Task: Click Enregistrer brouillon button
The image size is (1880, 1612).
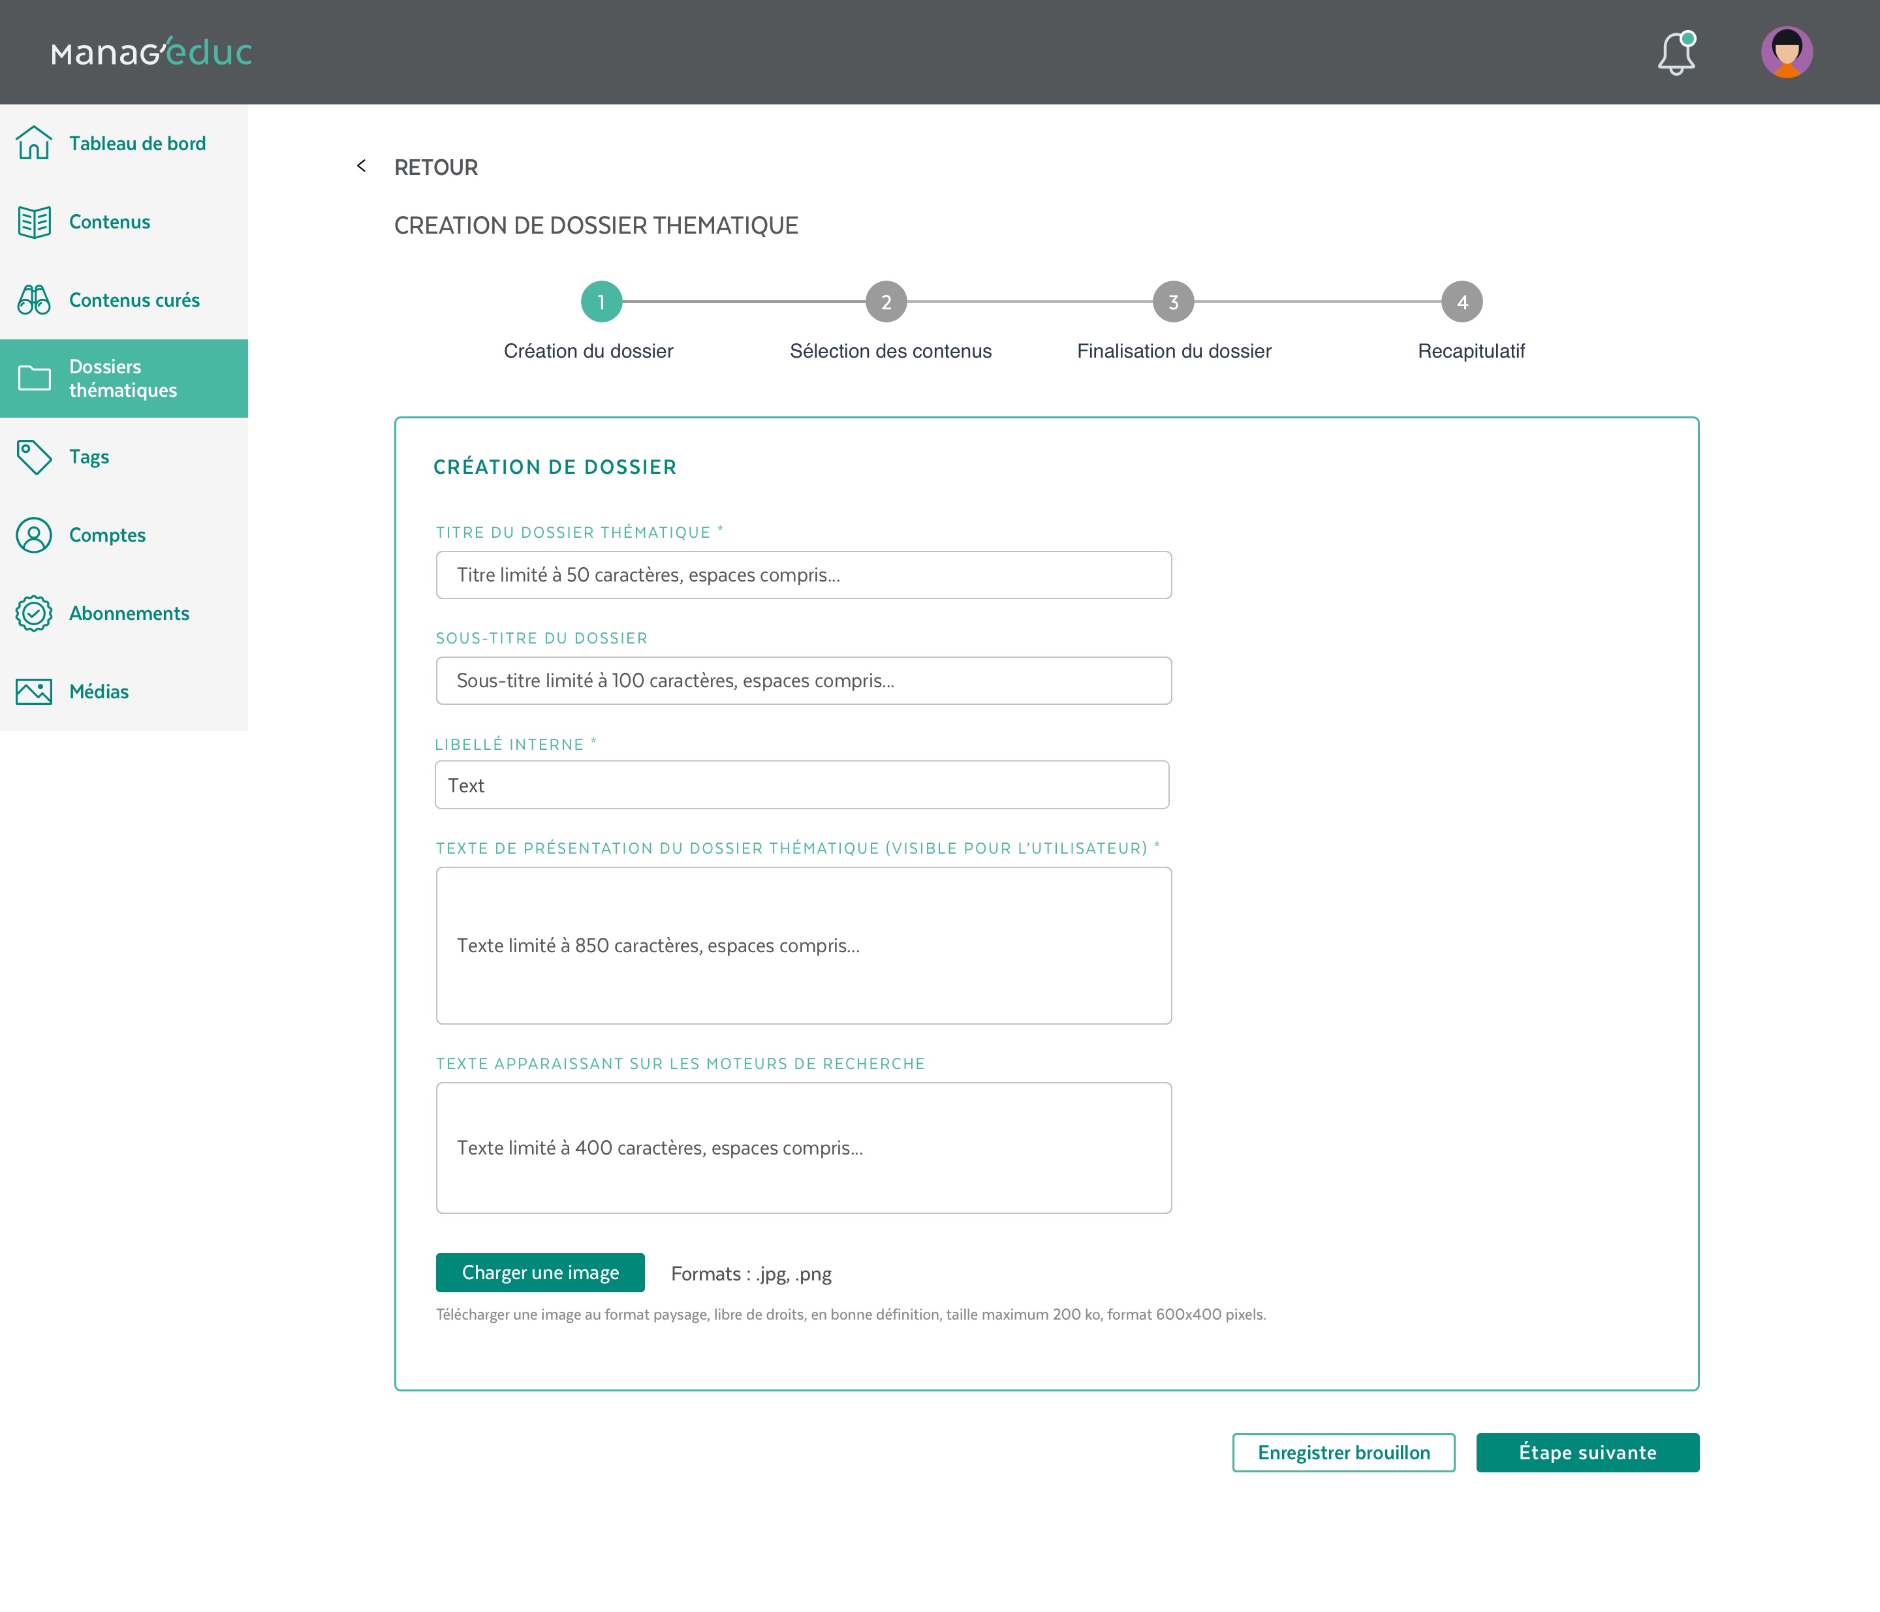Action: pyautogui.click(x=1344, y=1452)
